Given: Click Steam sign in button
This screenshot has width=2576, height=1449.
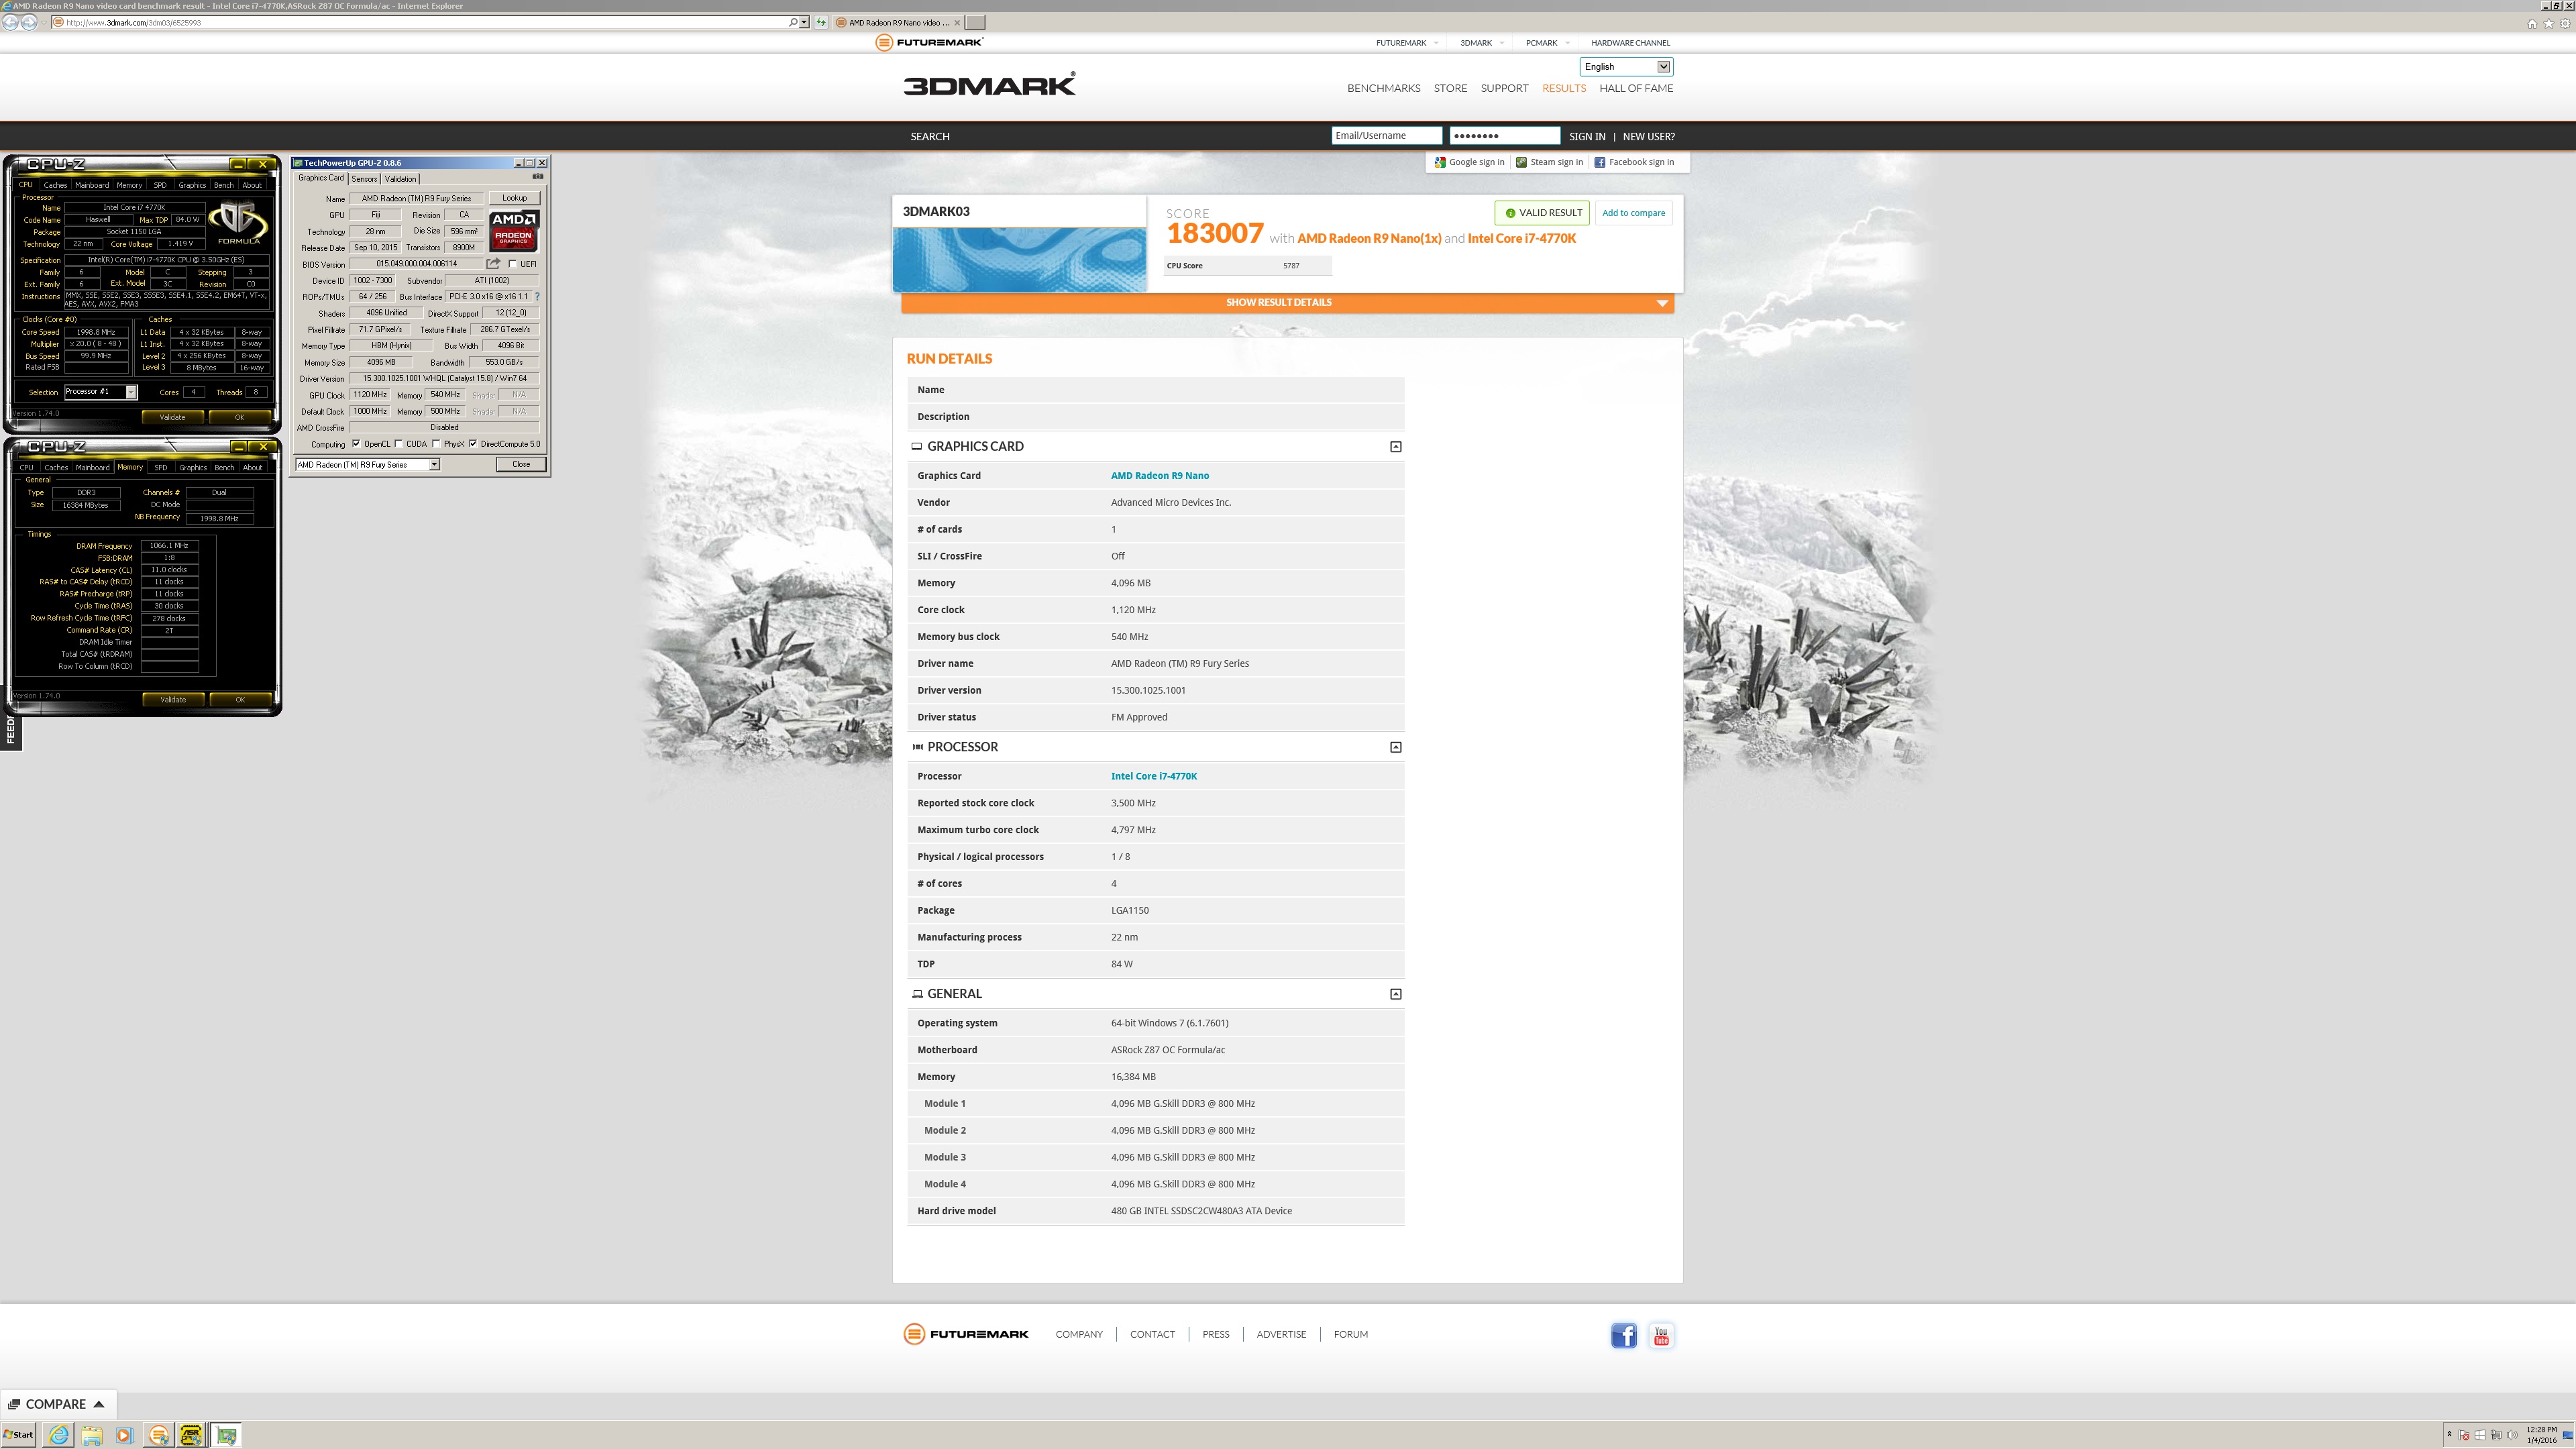Looking at the screenshot, I should [x=1549, y=162].
